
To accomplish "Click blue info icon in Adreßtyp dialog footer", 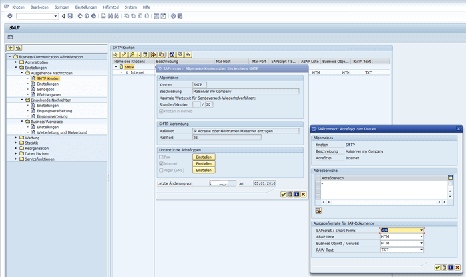I will click(451, 268).
